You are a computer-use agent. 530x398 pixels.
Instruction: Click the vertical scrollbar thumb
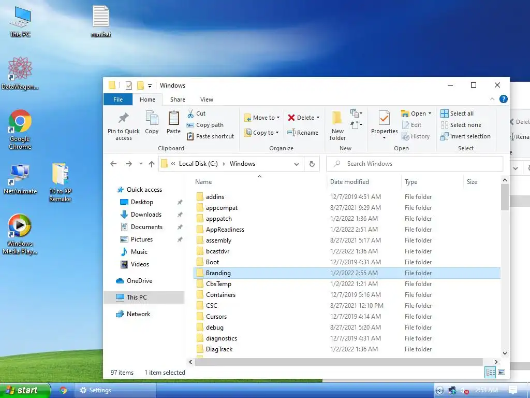505,197
